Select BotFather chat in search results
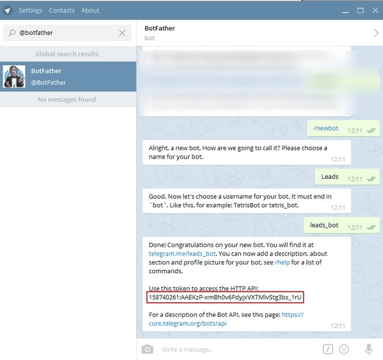383x360 pixels. [x=68, y=77]
